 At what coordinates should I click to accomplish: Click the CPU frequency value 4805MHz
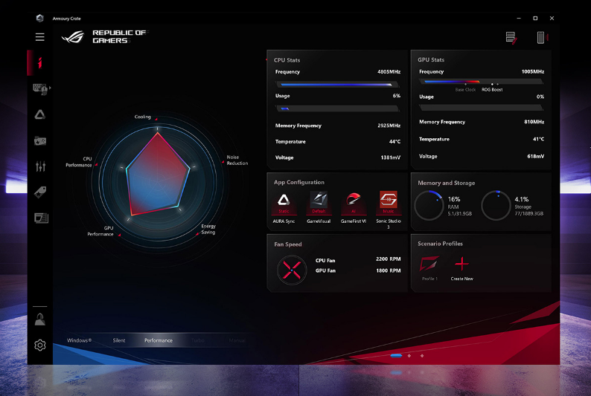click(389, 72)
